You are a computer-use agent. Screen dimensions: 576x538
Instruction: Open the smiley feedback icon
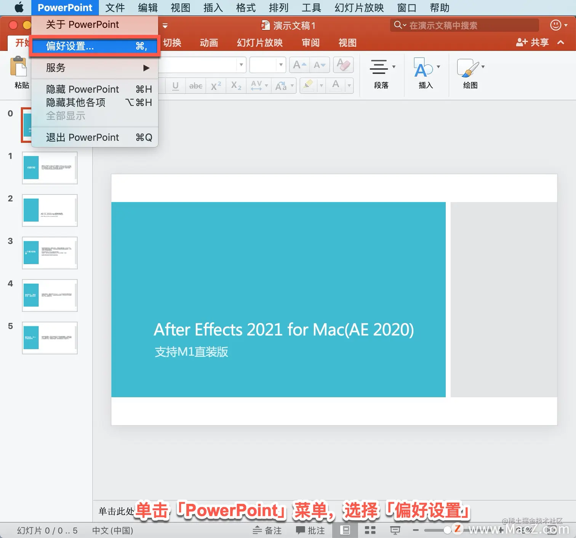(x=556, y=25)
